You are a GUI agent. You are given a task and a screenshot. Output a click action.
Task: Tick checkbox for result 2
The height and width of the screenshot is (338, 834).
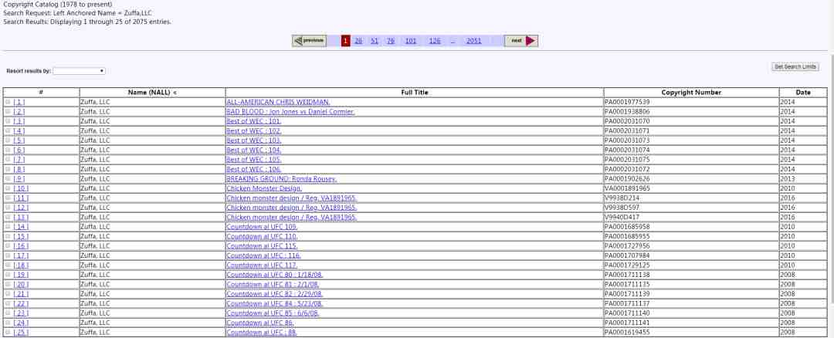(x=8, y=112)
